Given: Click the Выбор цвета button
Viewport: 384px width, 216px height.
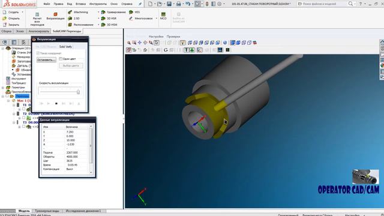Looking at the screenshot, I should (71, 65).
